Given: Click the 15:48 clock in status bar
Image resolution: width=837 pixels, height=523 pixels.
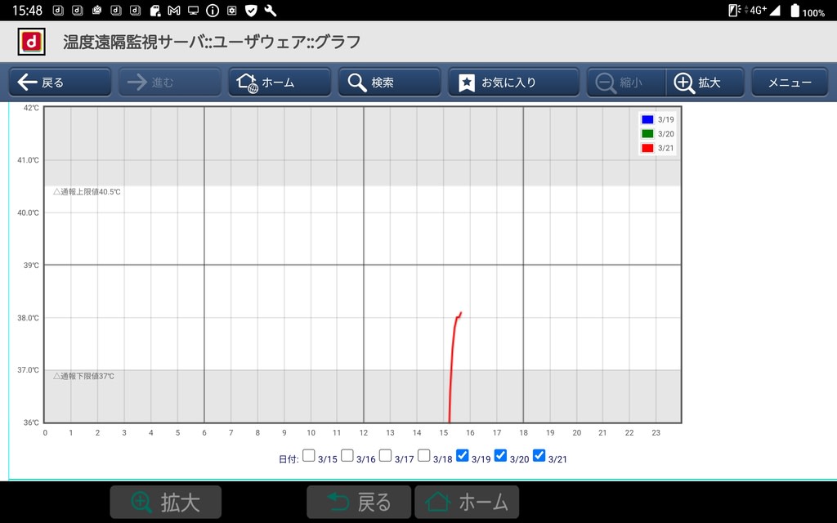Looking at the screenshot, I should point(27,10).
